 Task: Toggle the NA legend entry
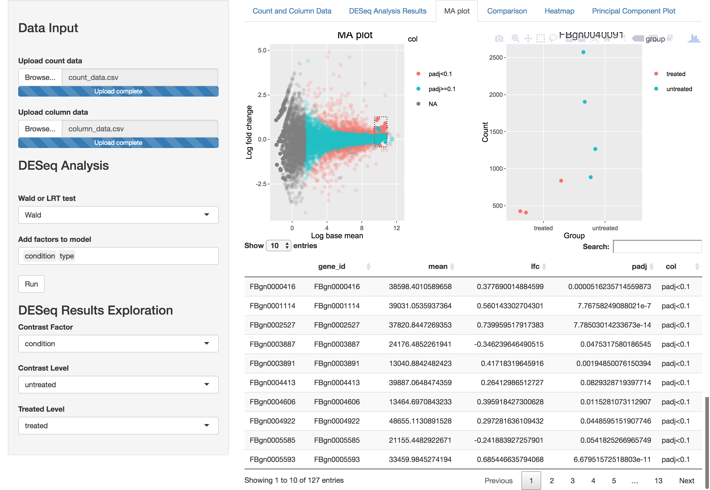[433, 104]
